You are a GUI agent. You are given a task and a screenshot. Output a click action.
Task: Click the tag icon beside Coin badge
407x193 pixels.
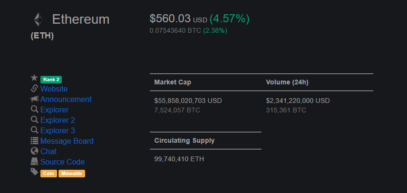(x=34, y=172)
